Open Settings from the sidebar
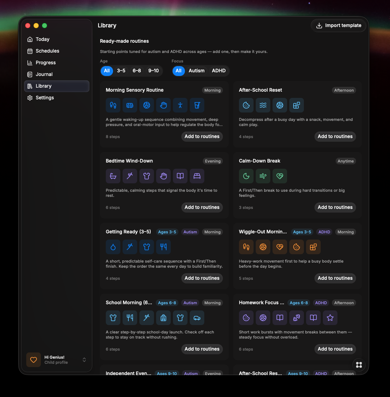The image size is (390, 397). [x=57, y=98]
